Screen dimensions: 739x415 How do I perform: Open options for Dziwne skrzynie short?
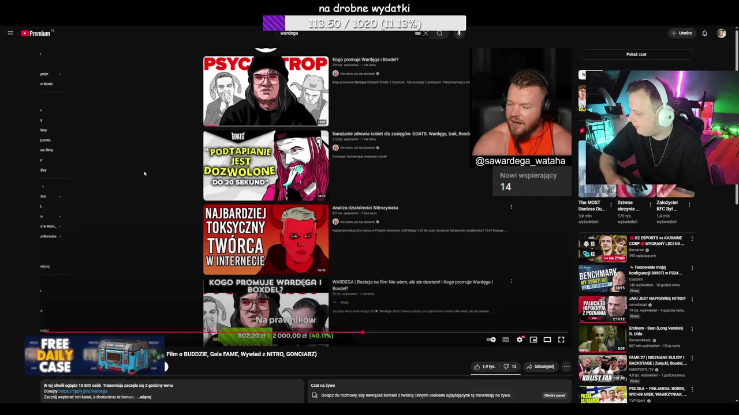[650, 204]
